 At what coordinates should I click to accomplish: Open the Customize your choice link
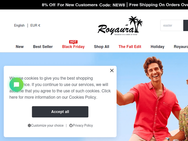(x=47, y=125)
